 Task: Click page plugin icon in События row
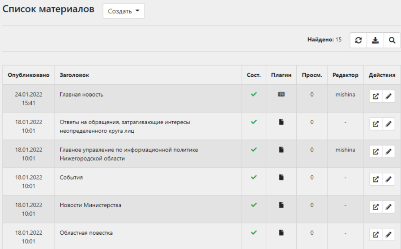[x=282, y=178]
